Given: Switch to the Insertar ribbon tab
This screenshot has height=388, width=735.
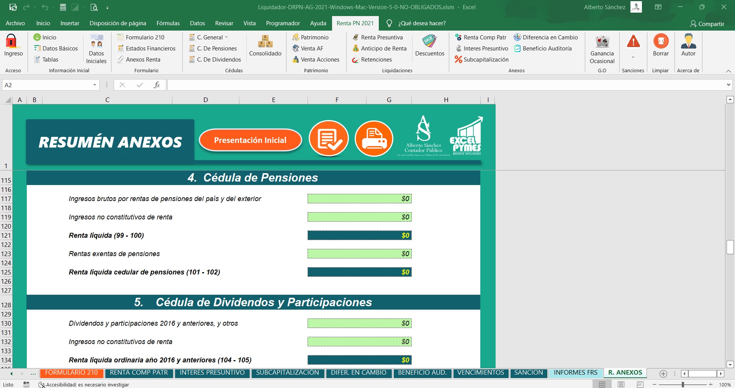Looking at the screenshot, I should point(70,23).
